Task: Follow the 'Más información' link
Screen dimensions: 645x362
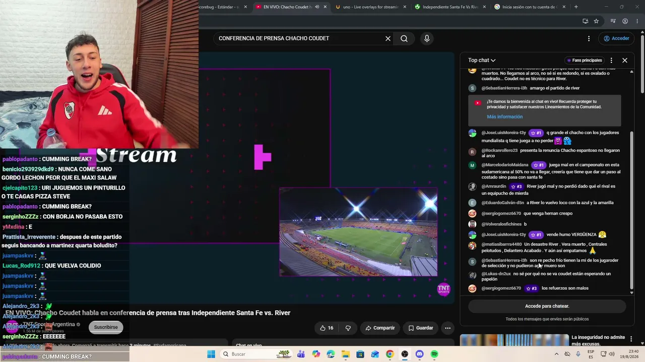Action: pos(504,117)
